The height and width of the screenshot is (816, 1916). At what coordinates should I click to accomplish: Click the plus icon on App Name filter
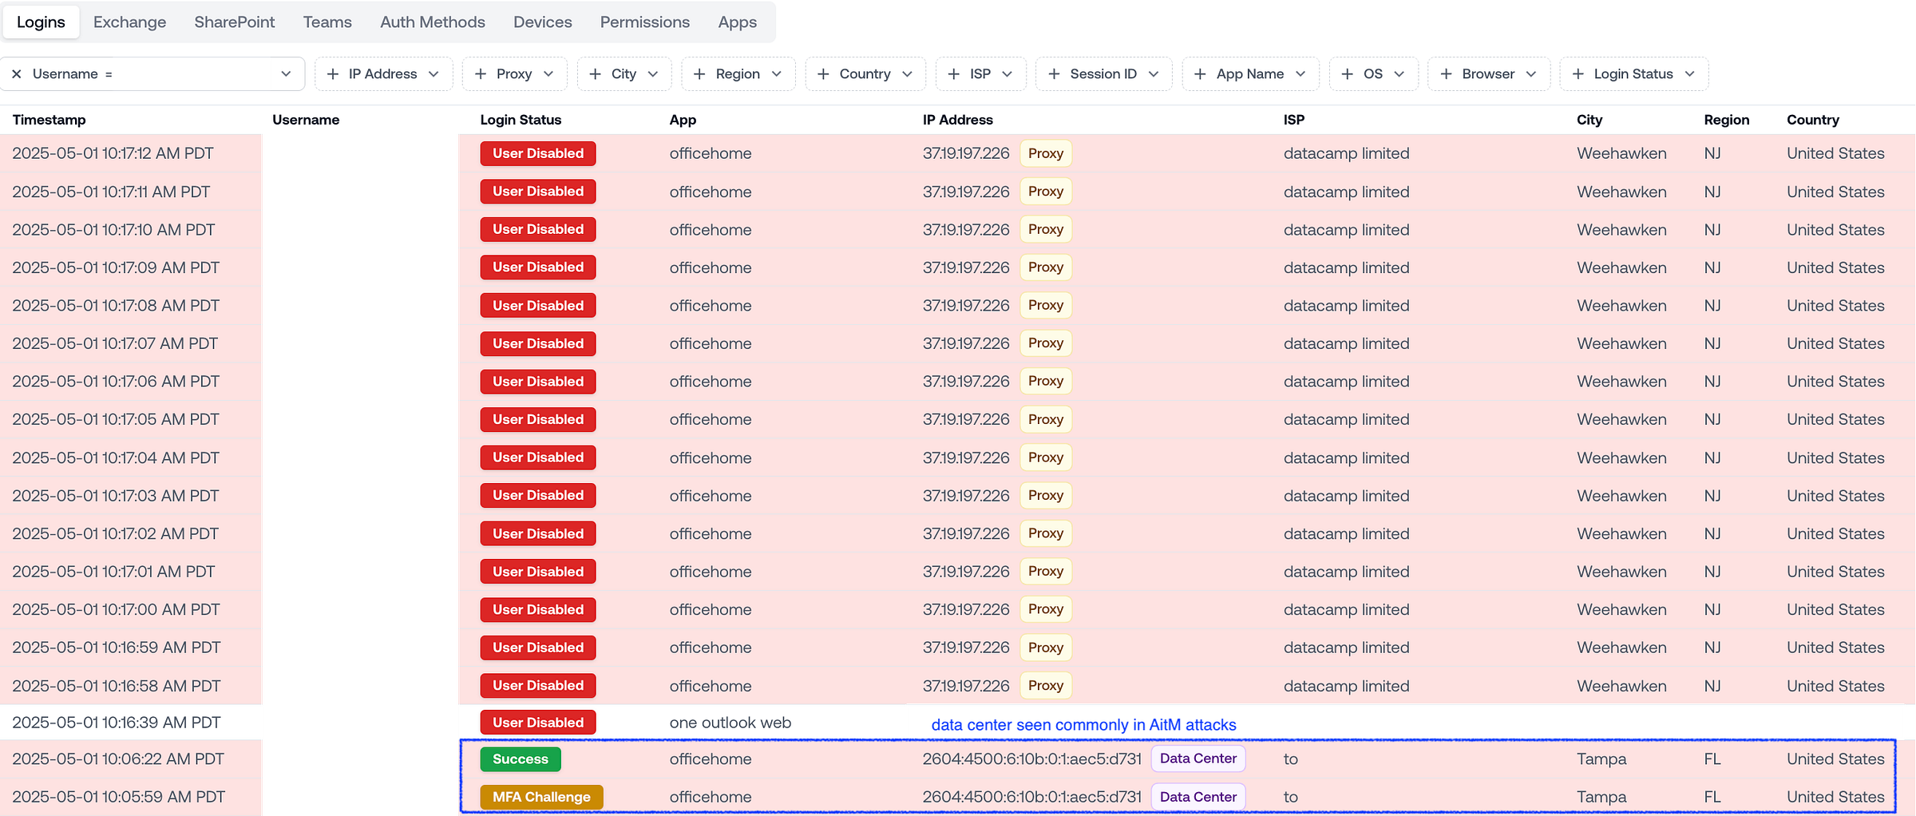click(x=1200, y=74)
